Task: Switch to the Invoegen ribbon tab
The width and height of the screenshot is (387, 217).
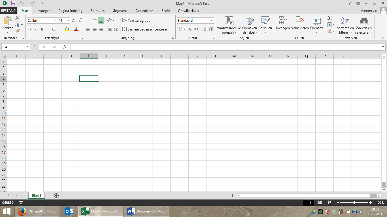Action: pyautogui.click(x=43, y=11)
